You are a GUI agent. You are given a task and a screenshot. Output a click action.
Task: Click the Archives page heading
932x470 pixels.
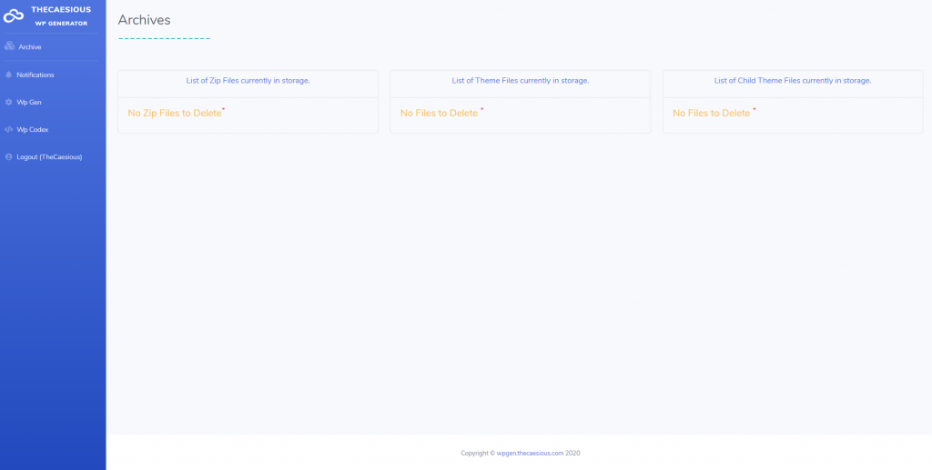point(144,20)
